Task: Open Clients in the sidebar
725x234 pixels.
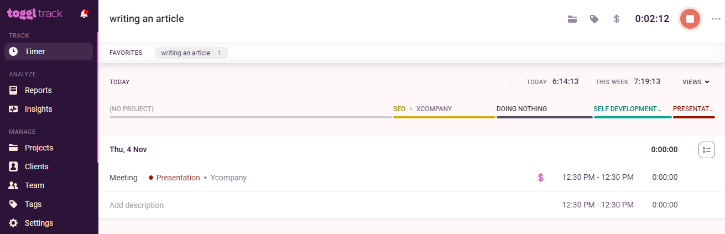Action: (x=36, y=167)
